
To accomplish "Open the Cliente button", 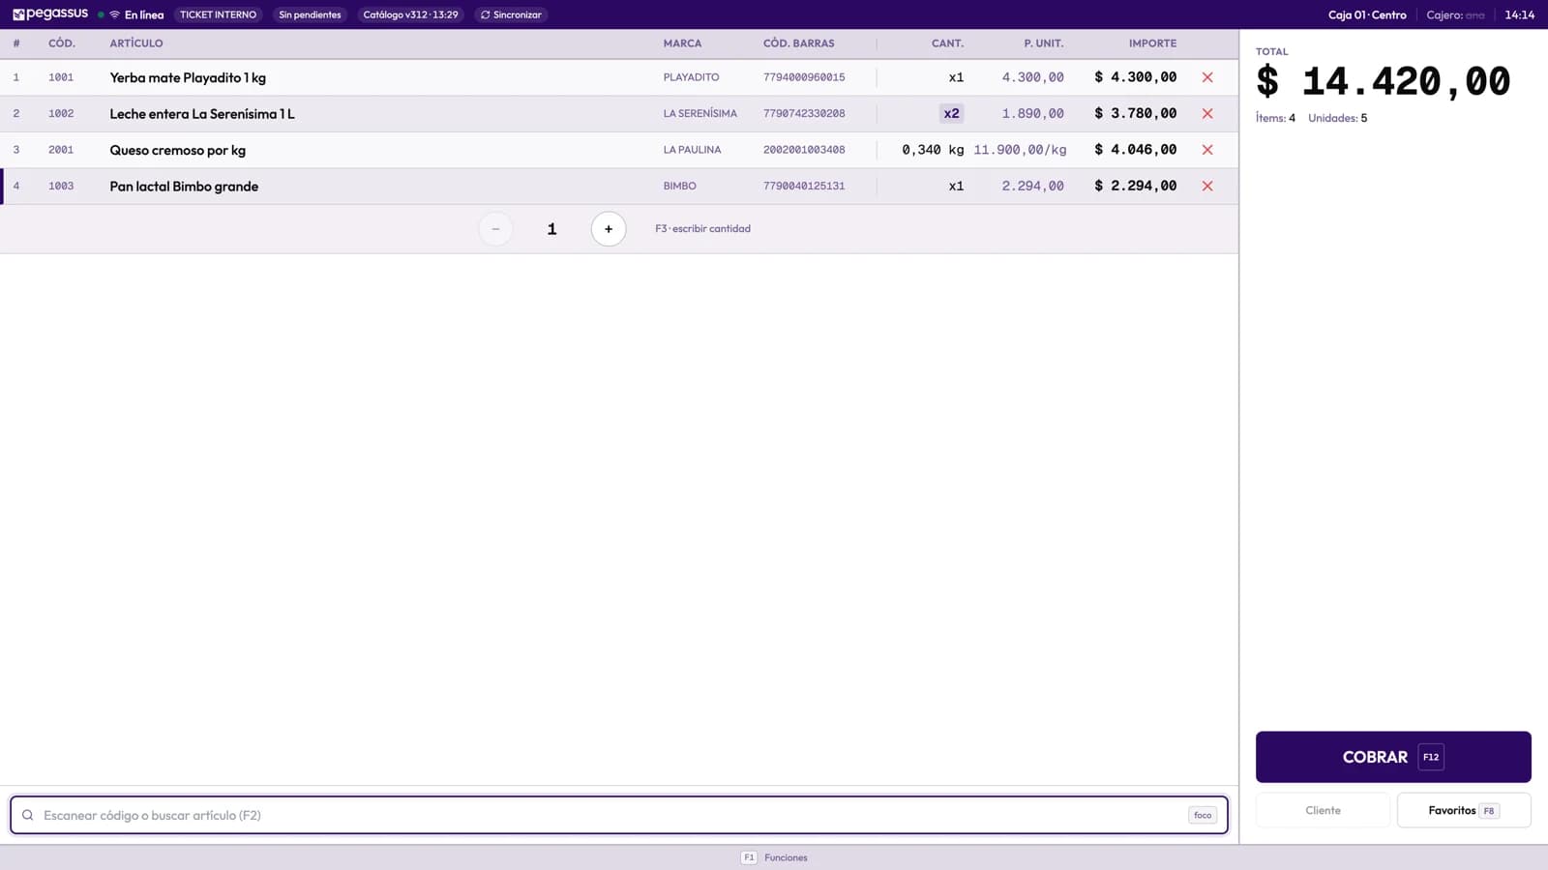I will tap(1323, 810).
